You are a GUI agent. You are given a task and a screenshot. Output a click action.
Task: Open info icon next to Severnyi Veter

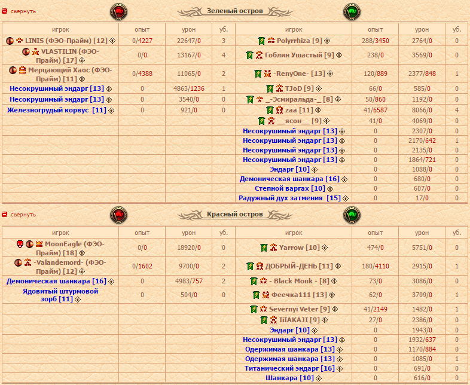pos(335,309)
